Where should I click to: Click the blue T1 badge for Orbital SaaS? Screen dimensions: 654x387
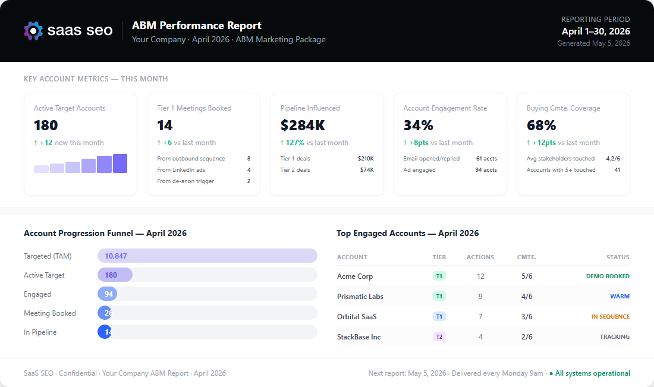tap(439, 316)
